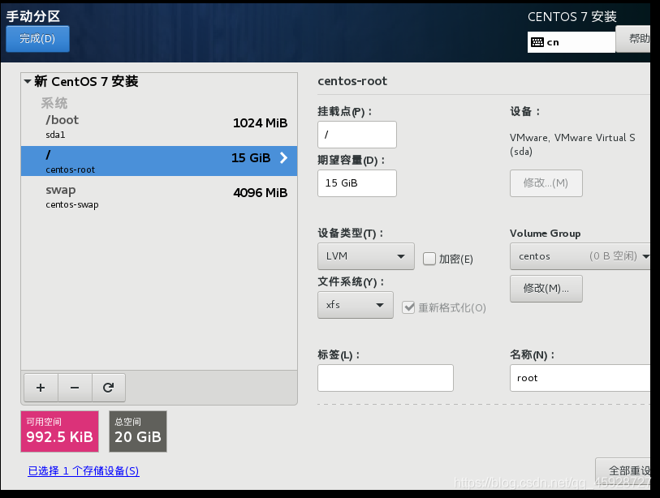Click the pink 可用空间 available space box
The height and width of the screenshot is (498, 660).
[59, 431]
